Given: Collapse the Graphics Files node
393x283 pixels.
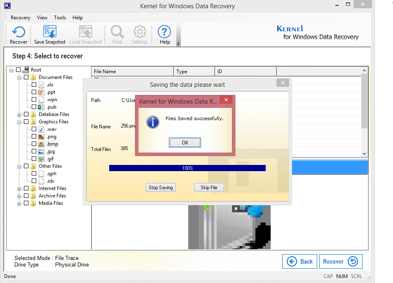Looking at the screenshot, I should click(19, 122).
